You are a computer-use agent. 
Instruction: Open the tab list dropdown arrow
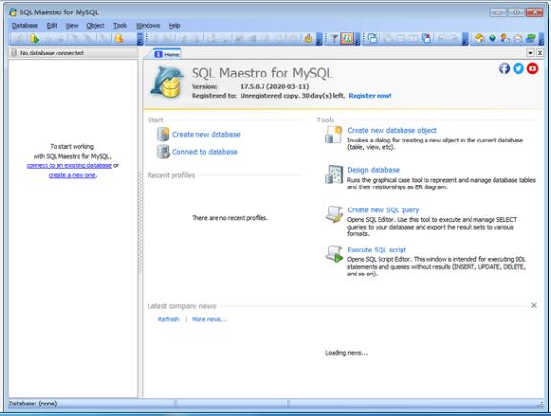click(x=530, y=53)
